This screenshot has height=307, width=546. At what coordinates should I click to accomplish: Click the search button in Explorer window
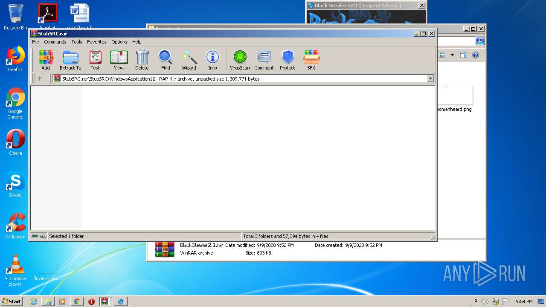tap(480, 41)
